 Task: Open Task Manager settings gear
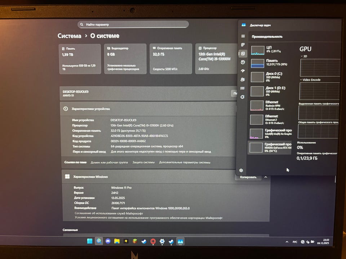(241, 170)
